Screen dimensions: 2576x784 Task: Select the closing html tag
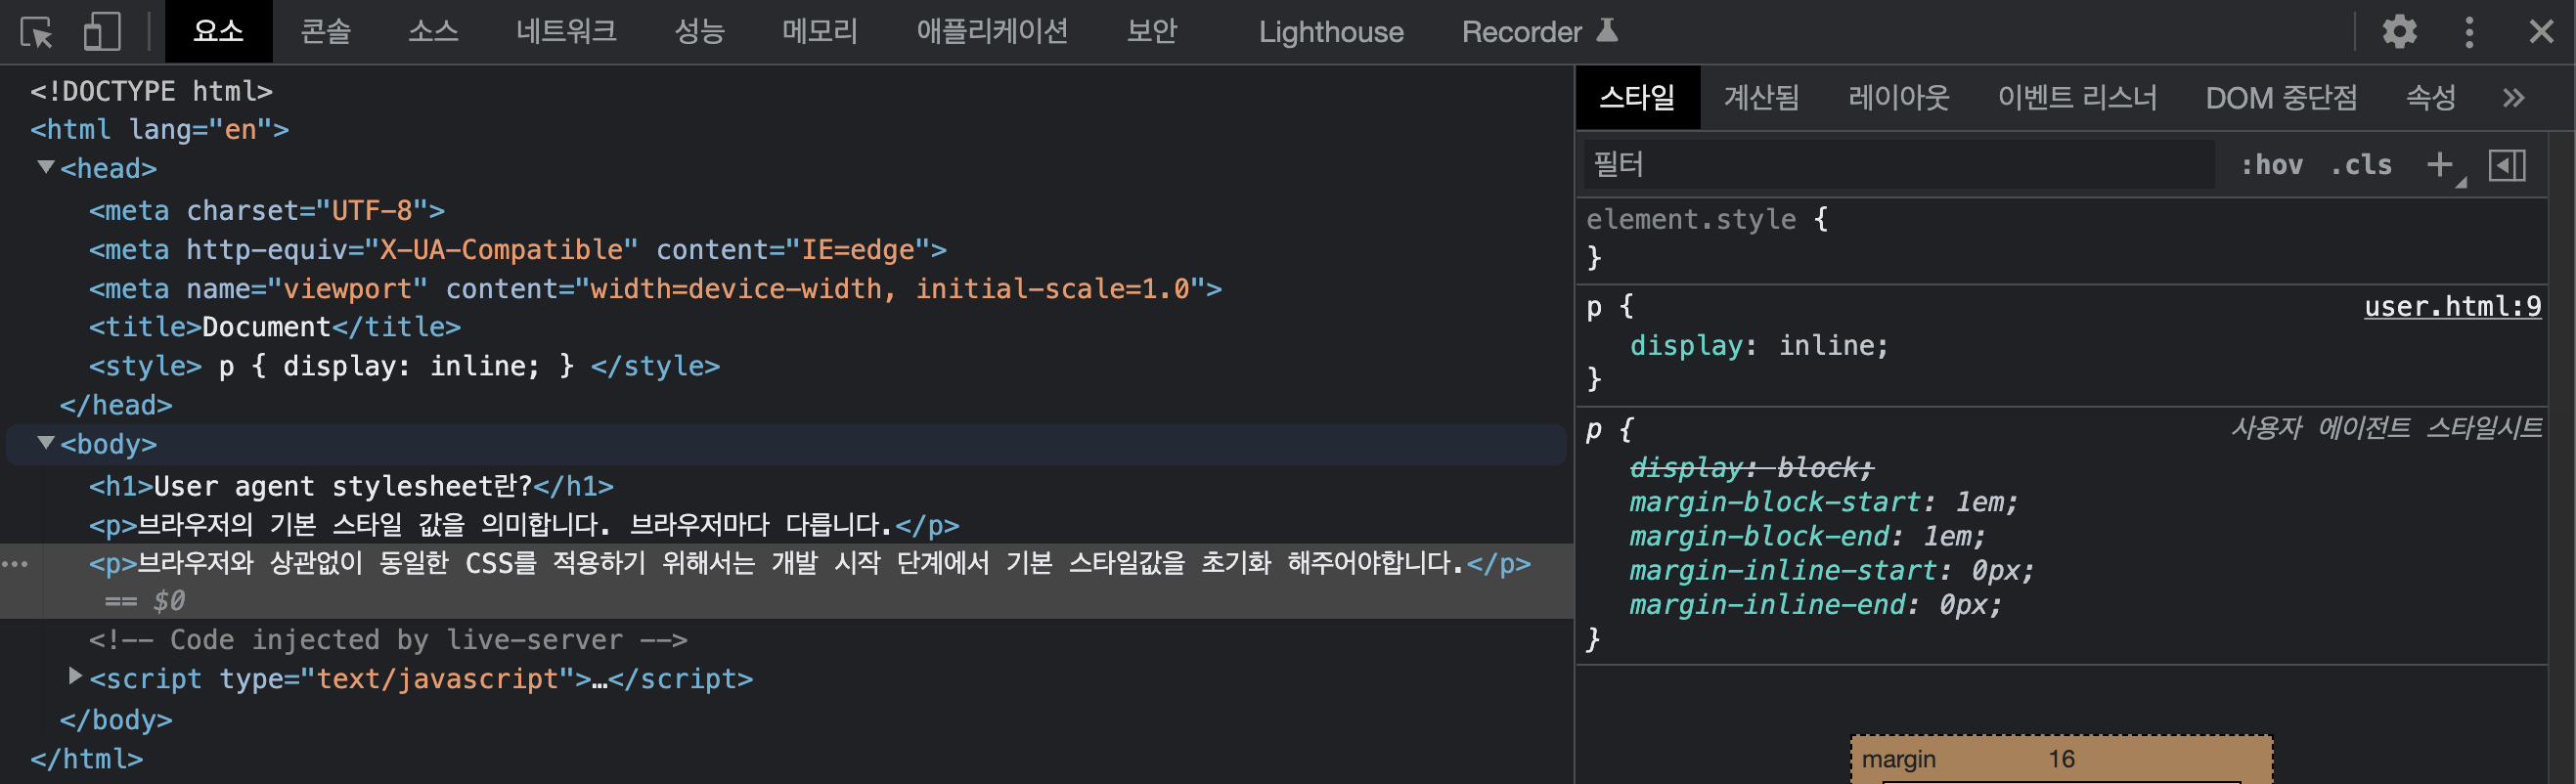[x=86, y=759]
